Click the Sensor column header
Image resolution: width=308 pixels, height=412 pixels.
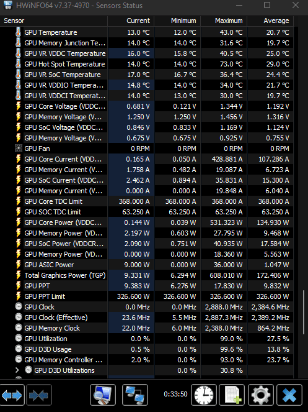click(x=54, y=21)
